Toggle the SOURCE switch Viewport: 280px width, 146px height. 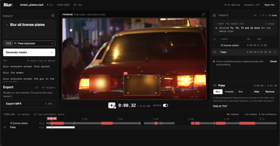(x=165, y=105)
